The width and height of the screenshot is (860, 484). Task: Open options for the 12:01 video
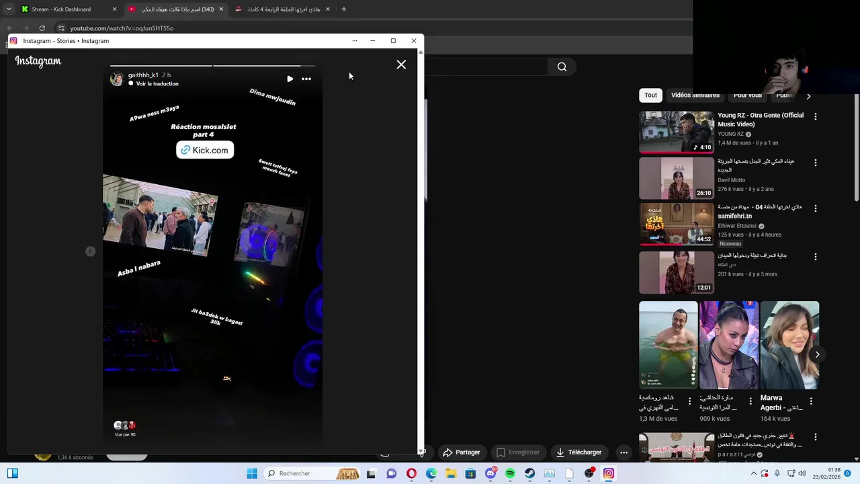click(816, 257)
